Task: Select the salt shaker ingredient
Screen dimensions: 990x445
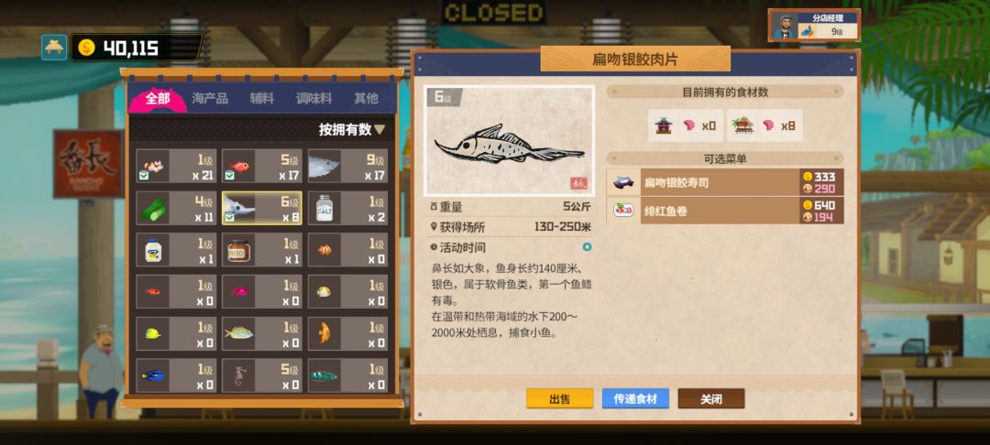Action: pyautogui.click(x=324, y=208)
